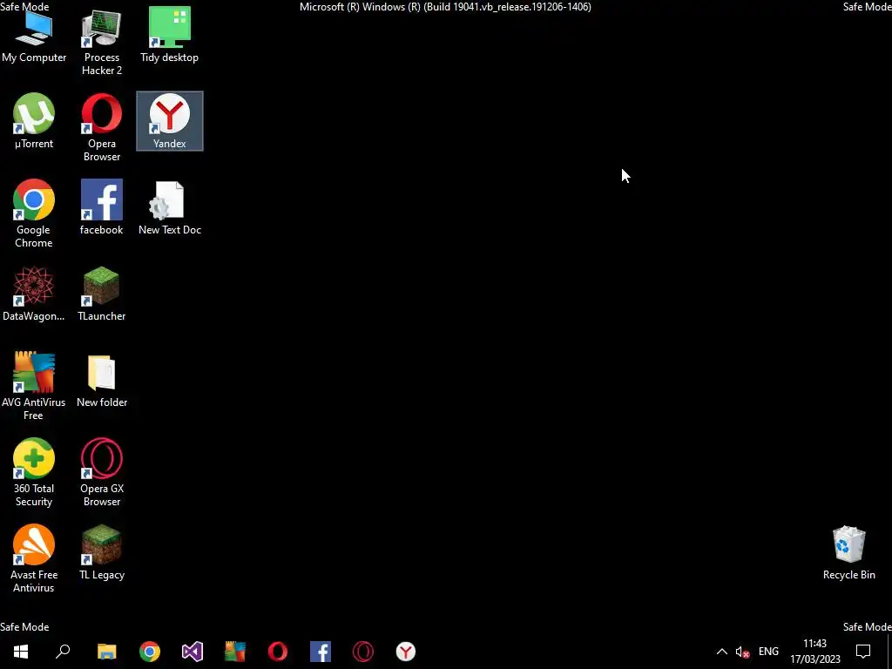
Task: Select the facebook desktop shortcut
Action: [x=102, y=207]
